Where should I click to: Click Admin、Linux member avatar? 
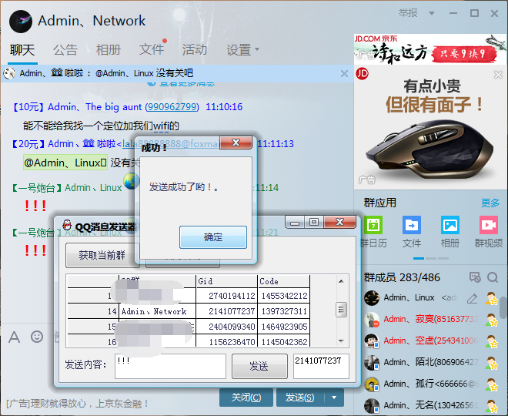[372, 298]
